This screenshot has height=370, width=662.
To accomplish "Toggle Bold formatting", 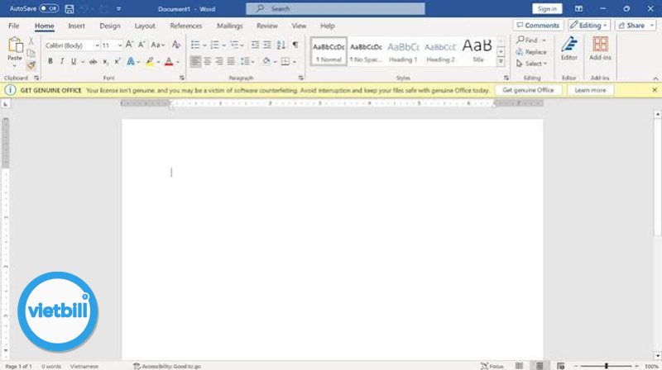I will coord(50,61).
